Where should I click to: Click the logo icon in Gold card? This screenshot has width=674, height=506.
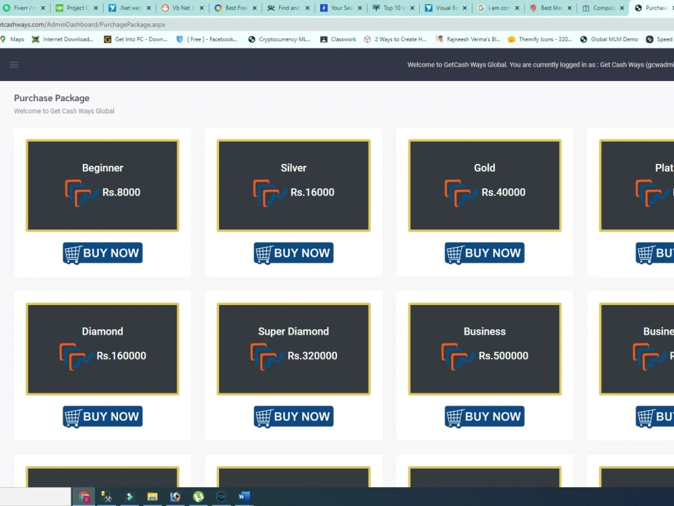tap(461, 193)
